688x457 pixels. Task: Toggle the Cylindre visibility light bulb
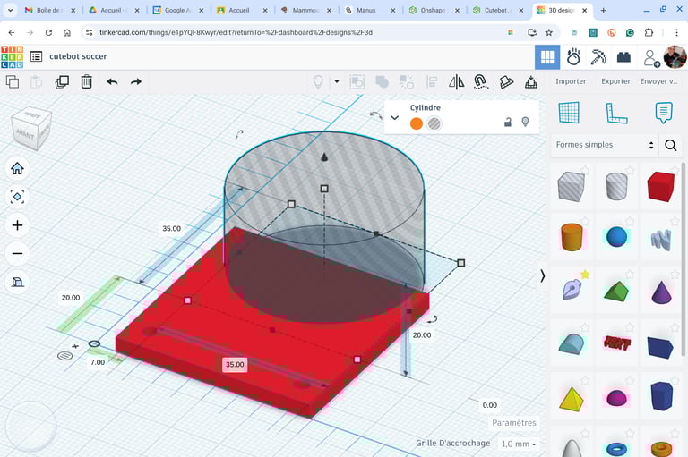pos(526,123)
